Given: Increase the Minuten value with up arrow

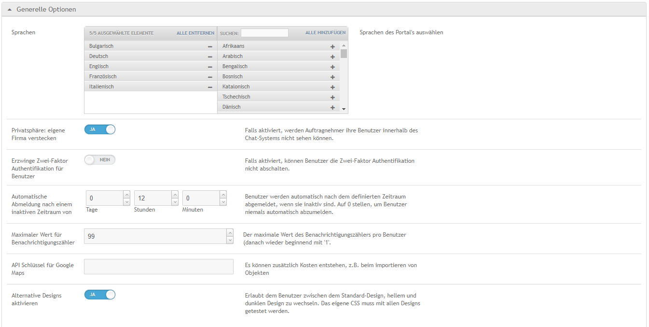Looking at the screenshot, I should click(223, 195).
